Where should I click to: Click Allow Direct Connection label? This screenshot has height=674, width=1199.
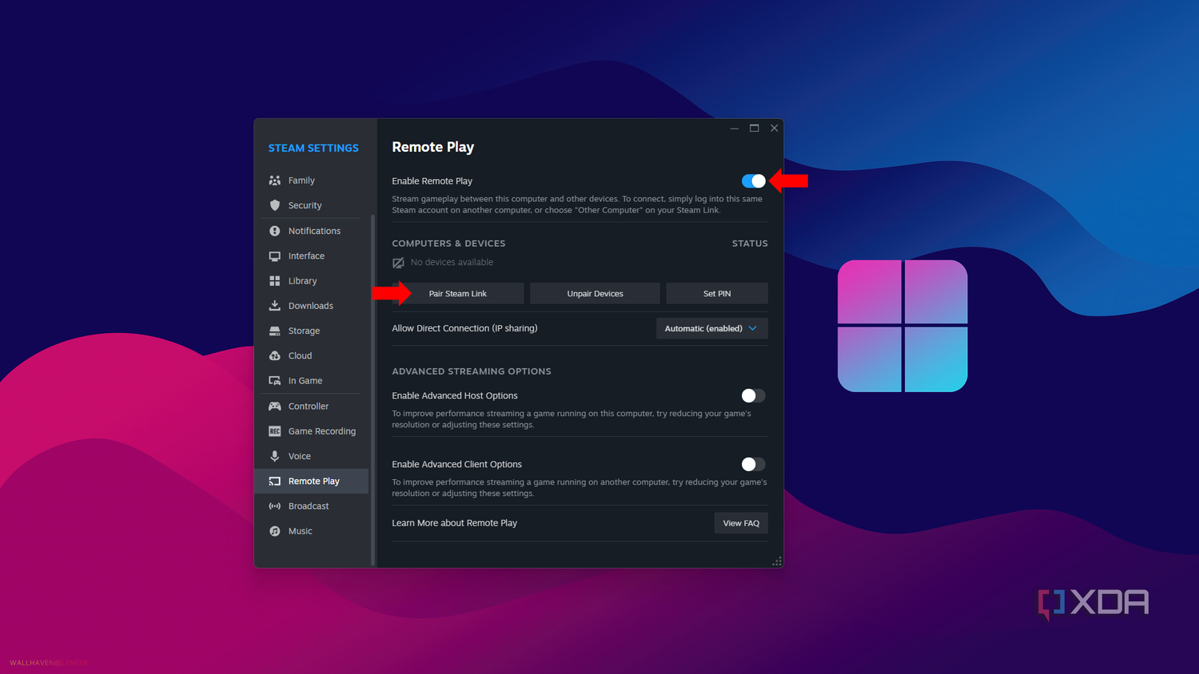click(464, 328)
